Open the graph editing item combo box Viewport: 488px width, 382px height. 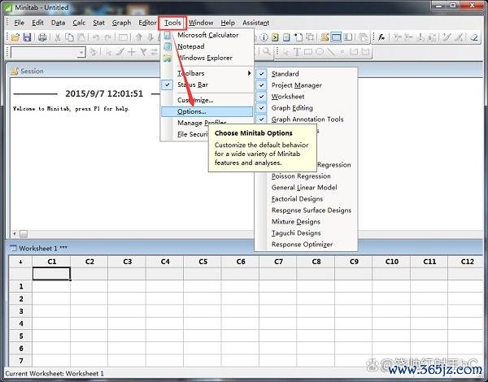coord(81,52)
